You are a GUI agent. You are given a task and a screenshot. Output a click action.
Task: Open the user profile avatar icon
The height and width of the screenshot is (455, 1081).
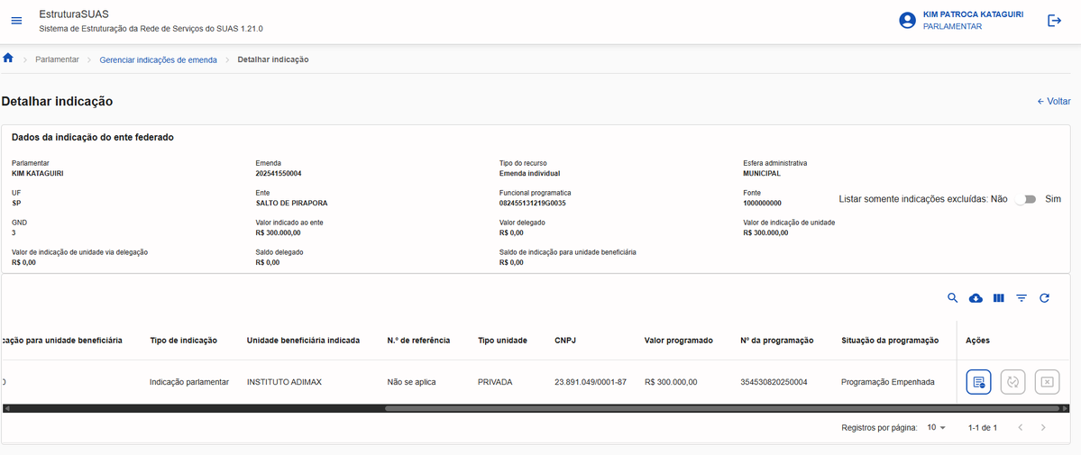907,21
